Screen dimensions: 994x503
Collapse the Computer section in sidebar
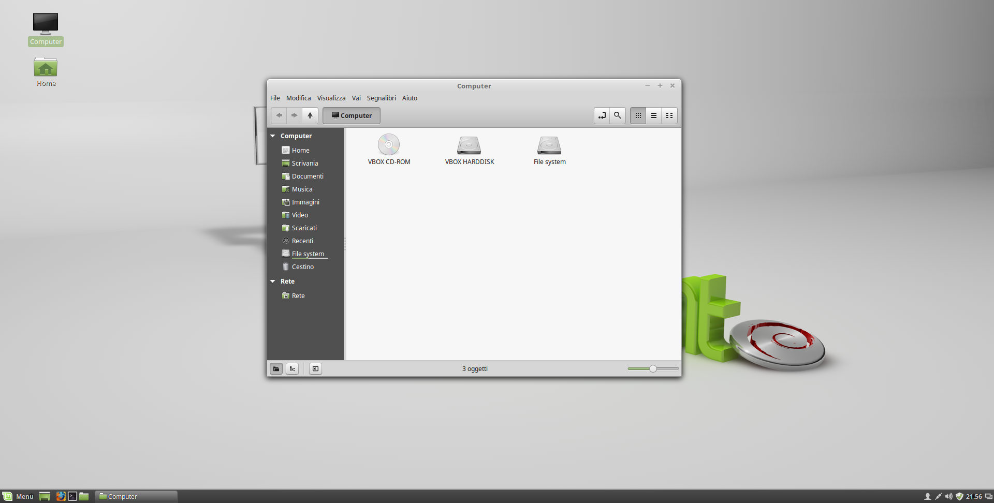click(273, 136)
